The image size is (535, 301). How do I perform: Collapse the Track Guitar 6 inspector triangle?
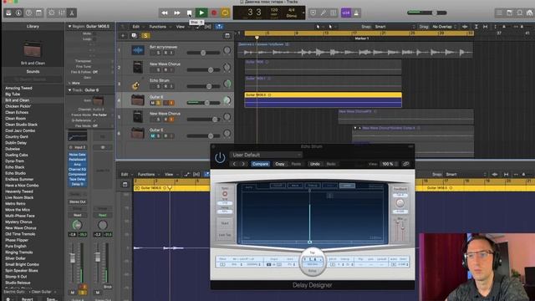(x=69, y=90)
